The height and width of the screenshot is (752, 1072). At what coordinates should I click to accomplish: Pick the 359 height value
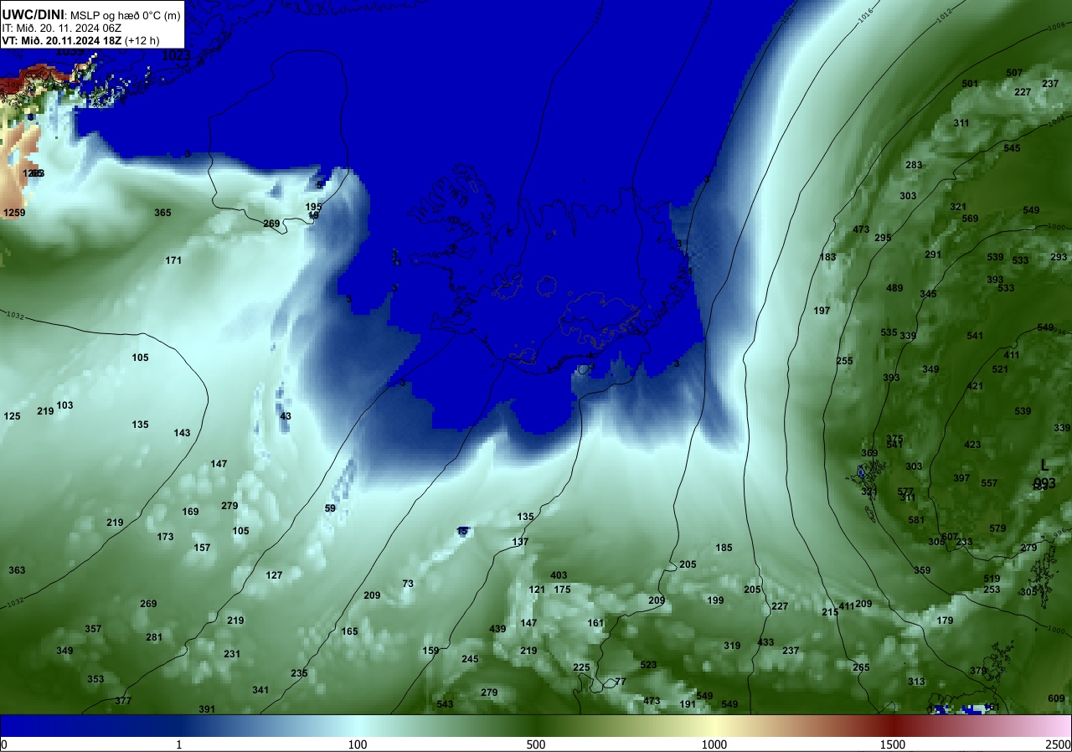tap(922, 570)
